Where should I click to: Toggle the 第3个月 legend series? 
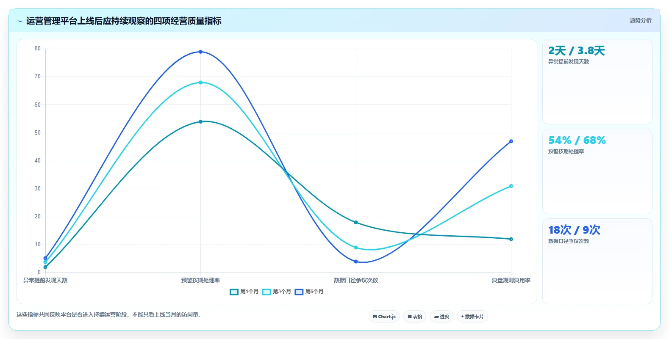click(x=277, y=292)
